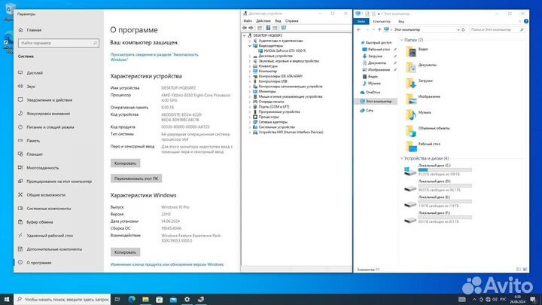Collapse the DESKTOP-HQE68P2 root node

(x=245, y=35)
